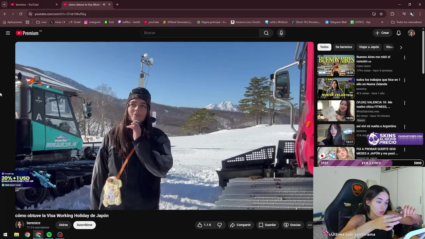Open todos los trabajos Nueva Zelanda thumbnail

point(336,88)
